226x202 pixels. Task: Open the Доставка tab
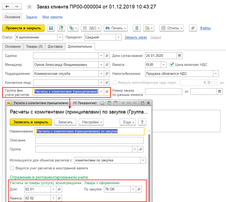click(55, 47)
